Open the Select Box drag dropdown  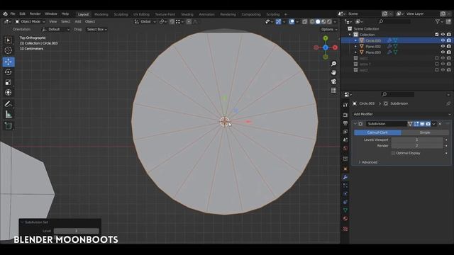(96, 29)
